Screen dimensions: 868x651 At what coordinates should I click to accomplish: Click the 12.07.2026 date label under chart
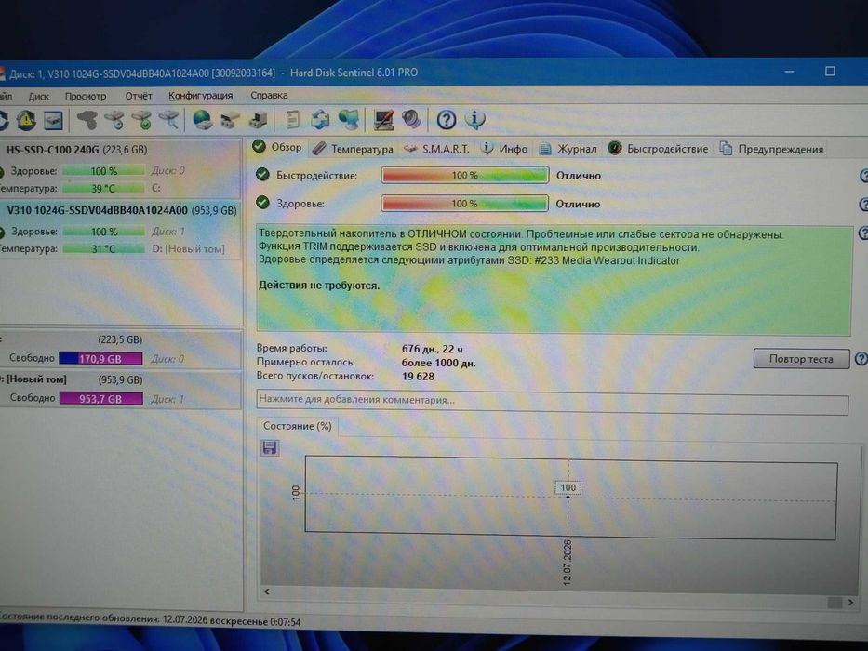pyautogui.click(x=568, y=563)
